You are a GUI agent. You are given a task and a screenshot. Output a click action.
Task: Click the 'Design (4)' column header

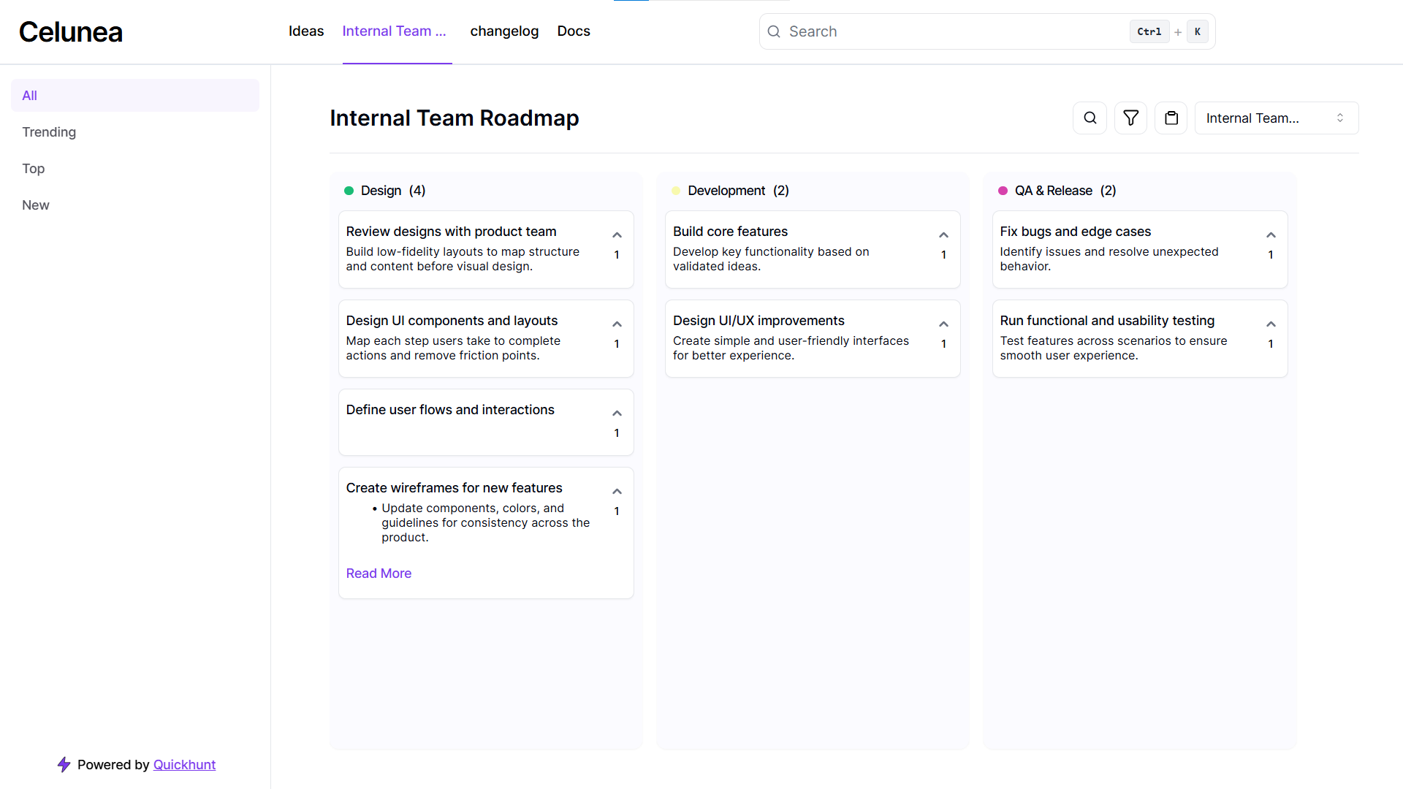393,191
